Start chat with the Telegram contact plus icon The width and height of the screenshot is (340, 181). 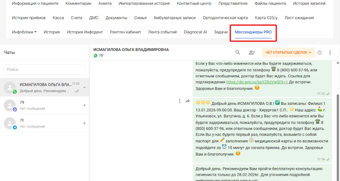click(84, 123)
